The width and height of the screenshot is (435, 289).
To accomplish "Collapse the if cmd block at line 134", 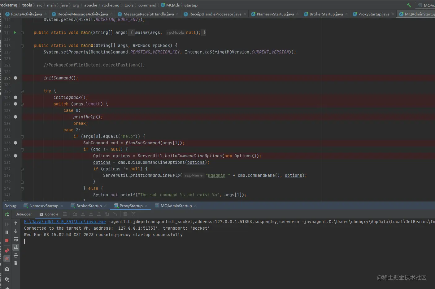I will (22, 149).
